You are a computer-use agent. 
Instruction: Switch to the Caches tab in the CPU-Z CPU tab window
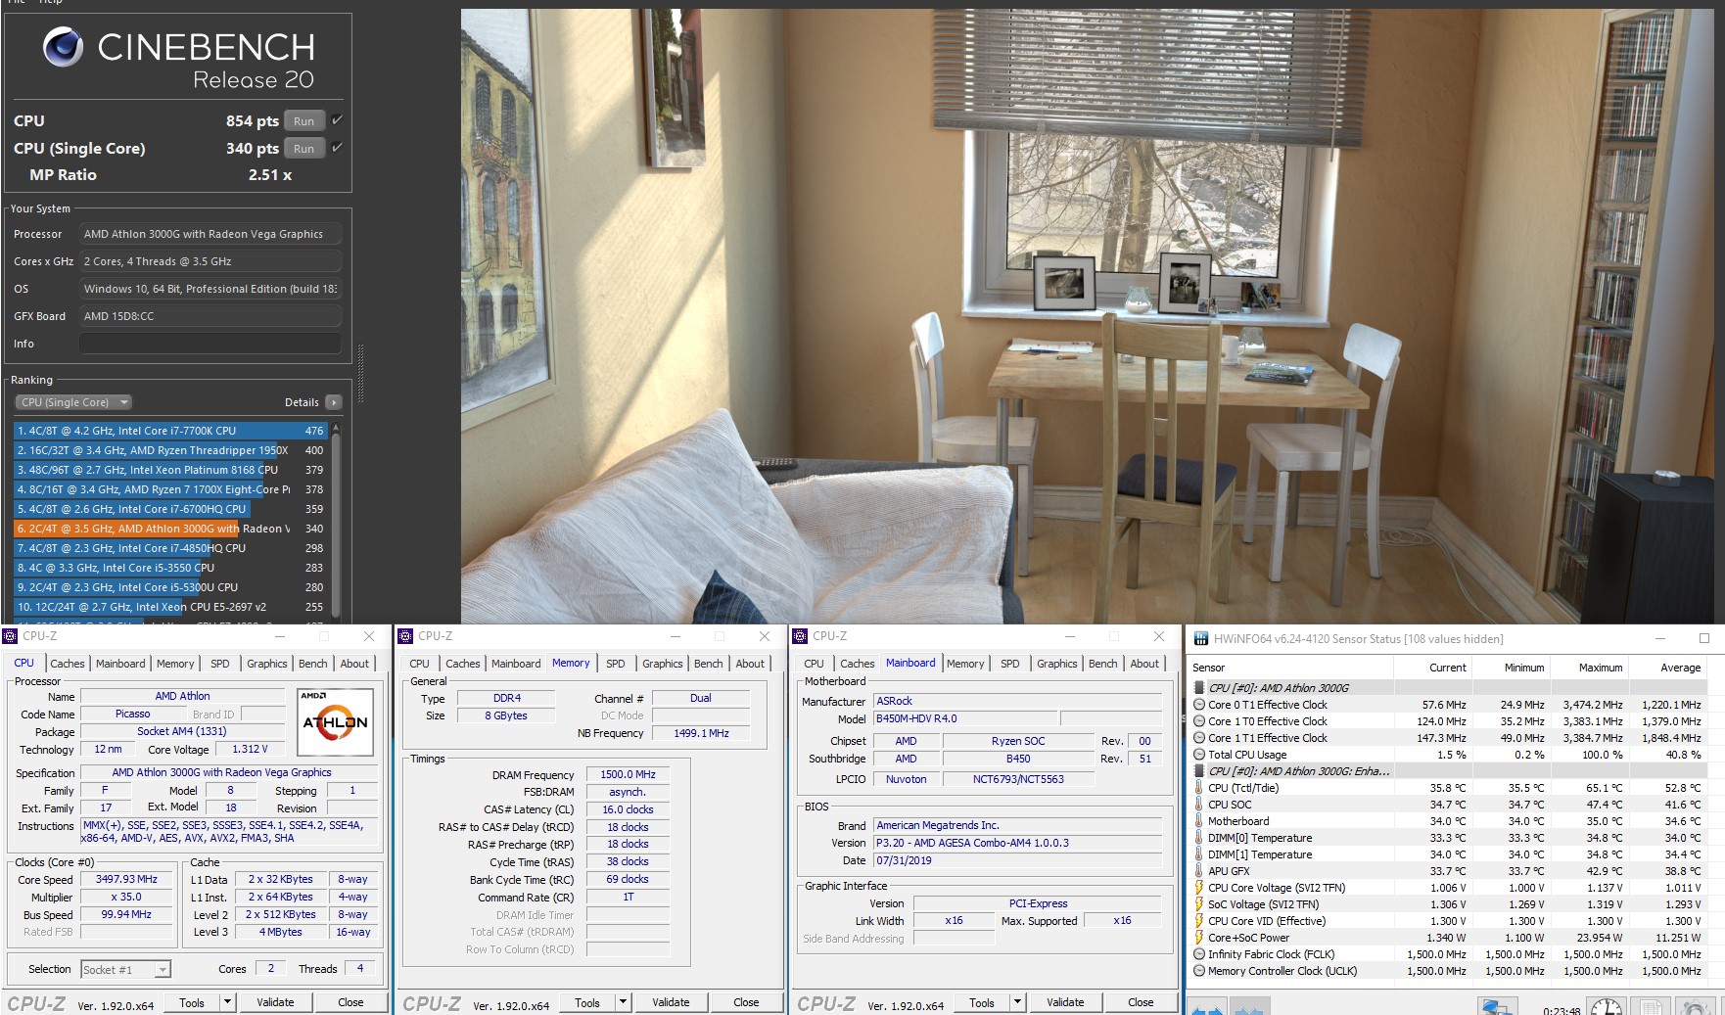(x=68, y=664)
